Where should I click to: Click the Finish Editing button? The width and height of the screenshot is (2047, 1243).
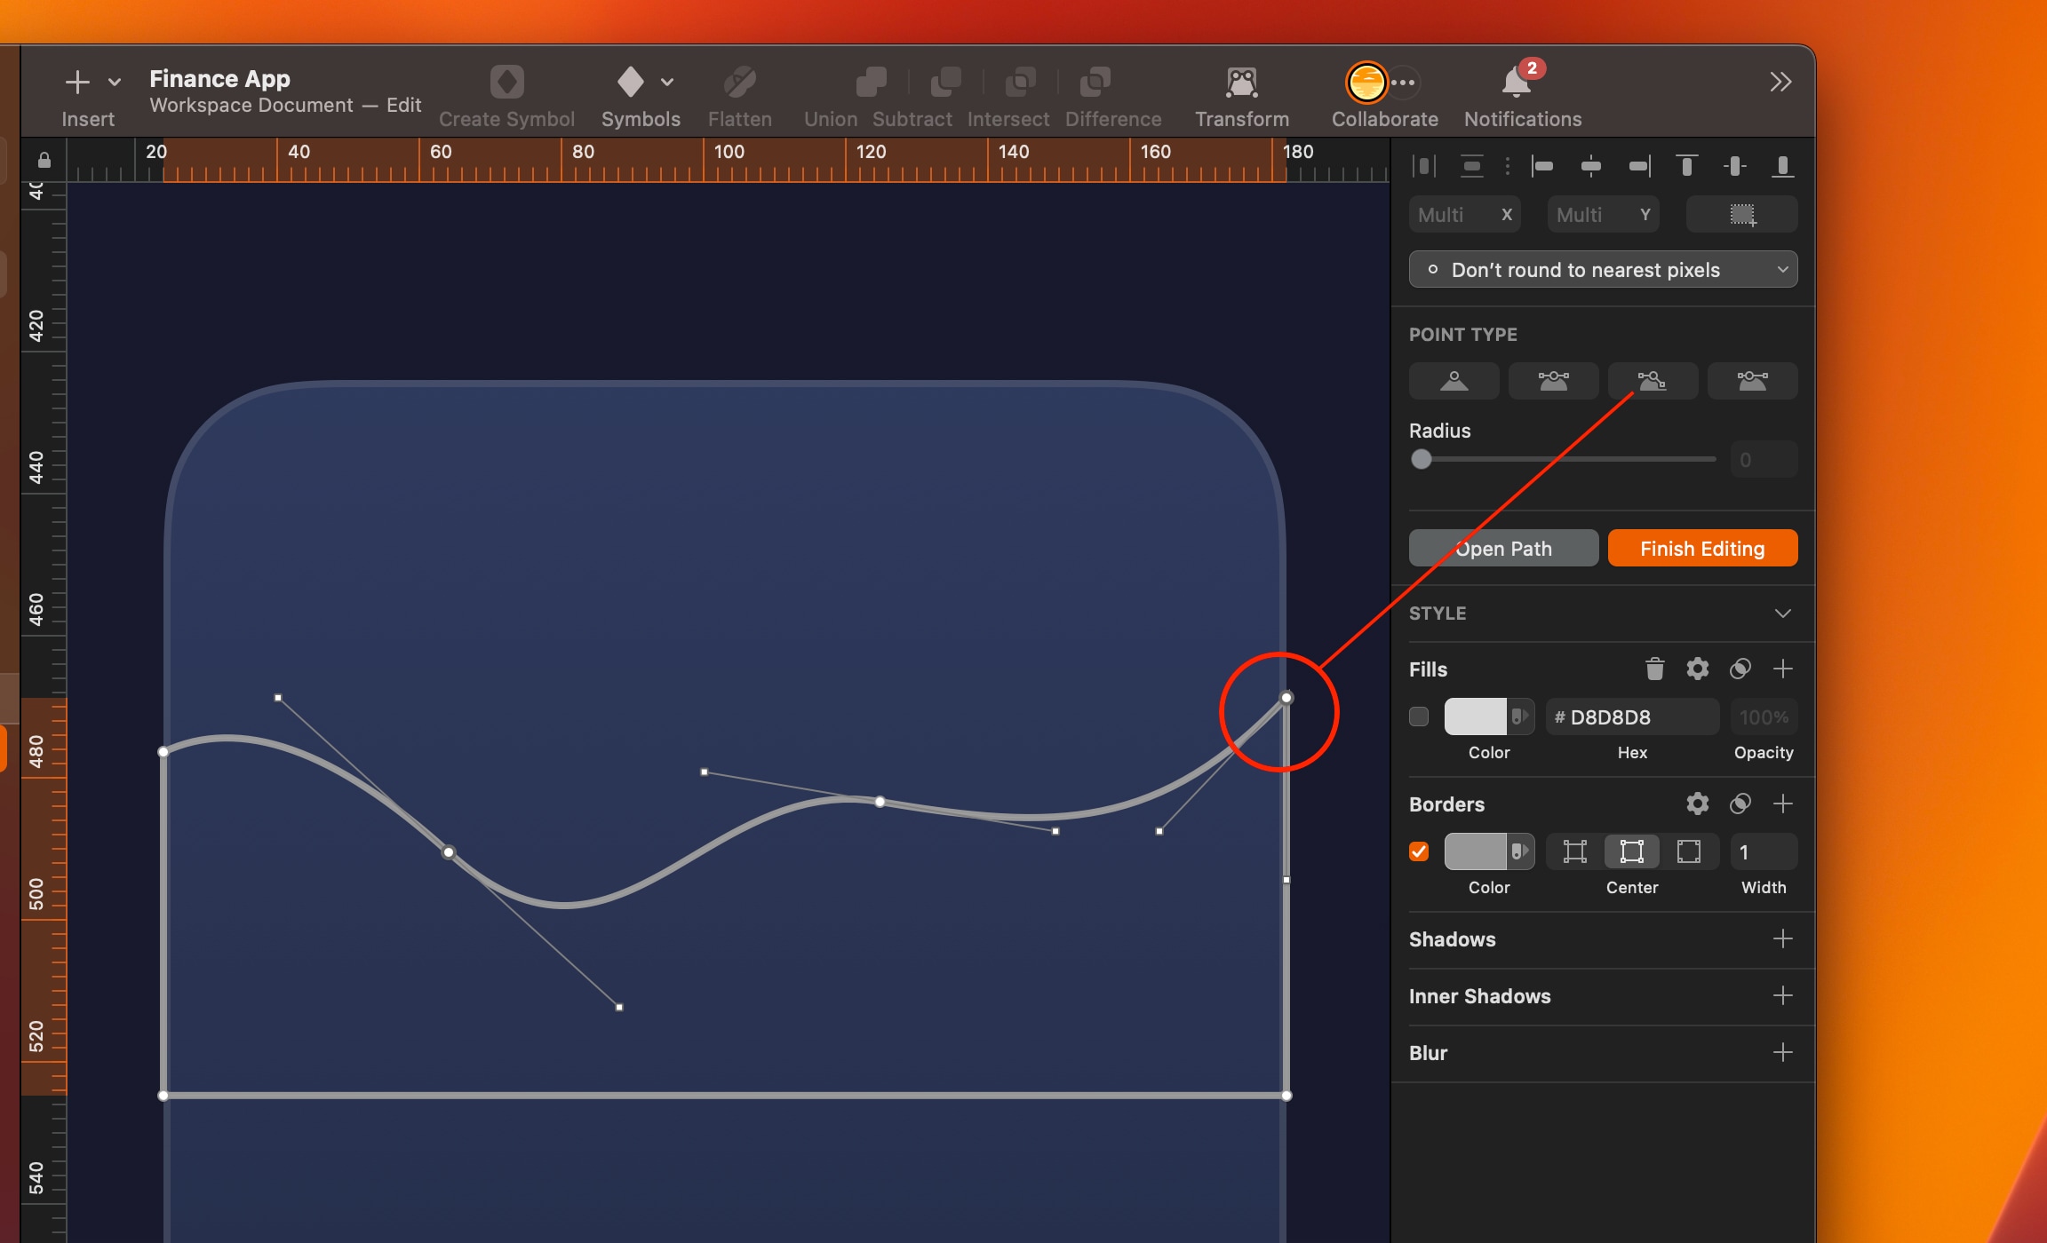(x=1702, y=549)
